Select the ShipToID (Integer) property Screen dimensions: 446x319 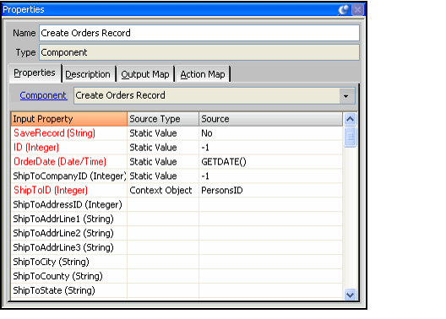click(69, 191)
